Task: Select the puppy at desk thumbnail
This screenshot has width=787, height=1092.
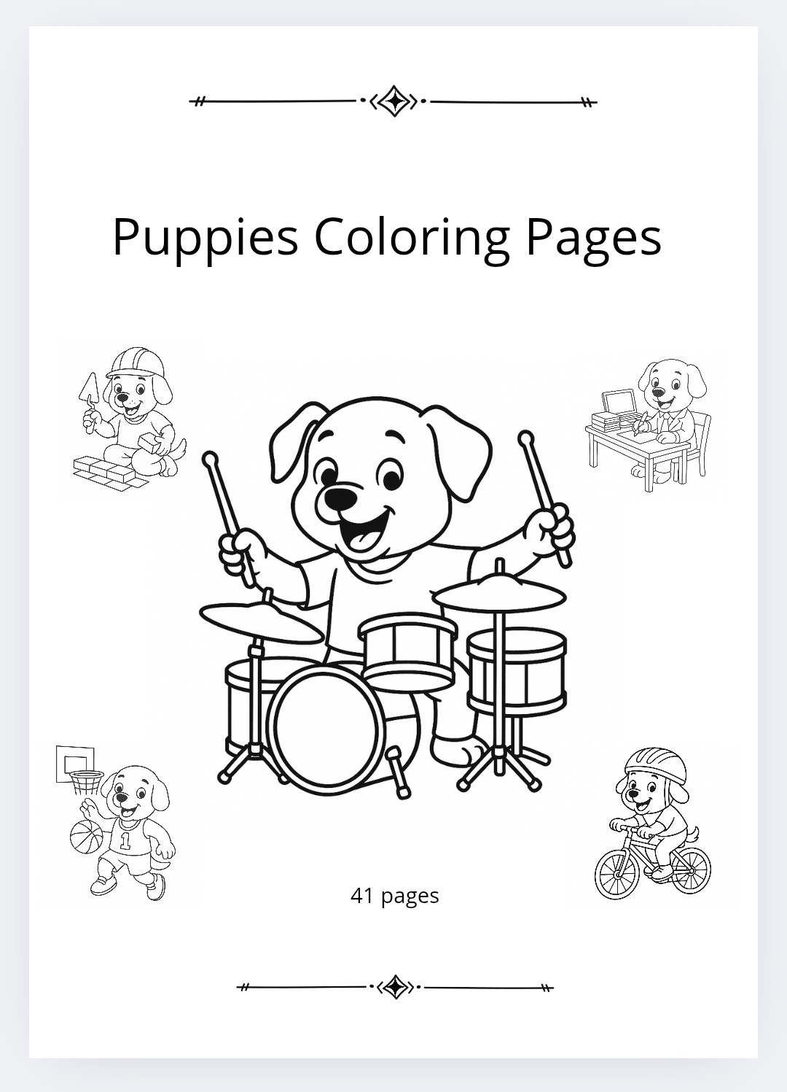Action: pos(649,425)
